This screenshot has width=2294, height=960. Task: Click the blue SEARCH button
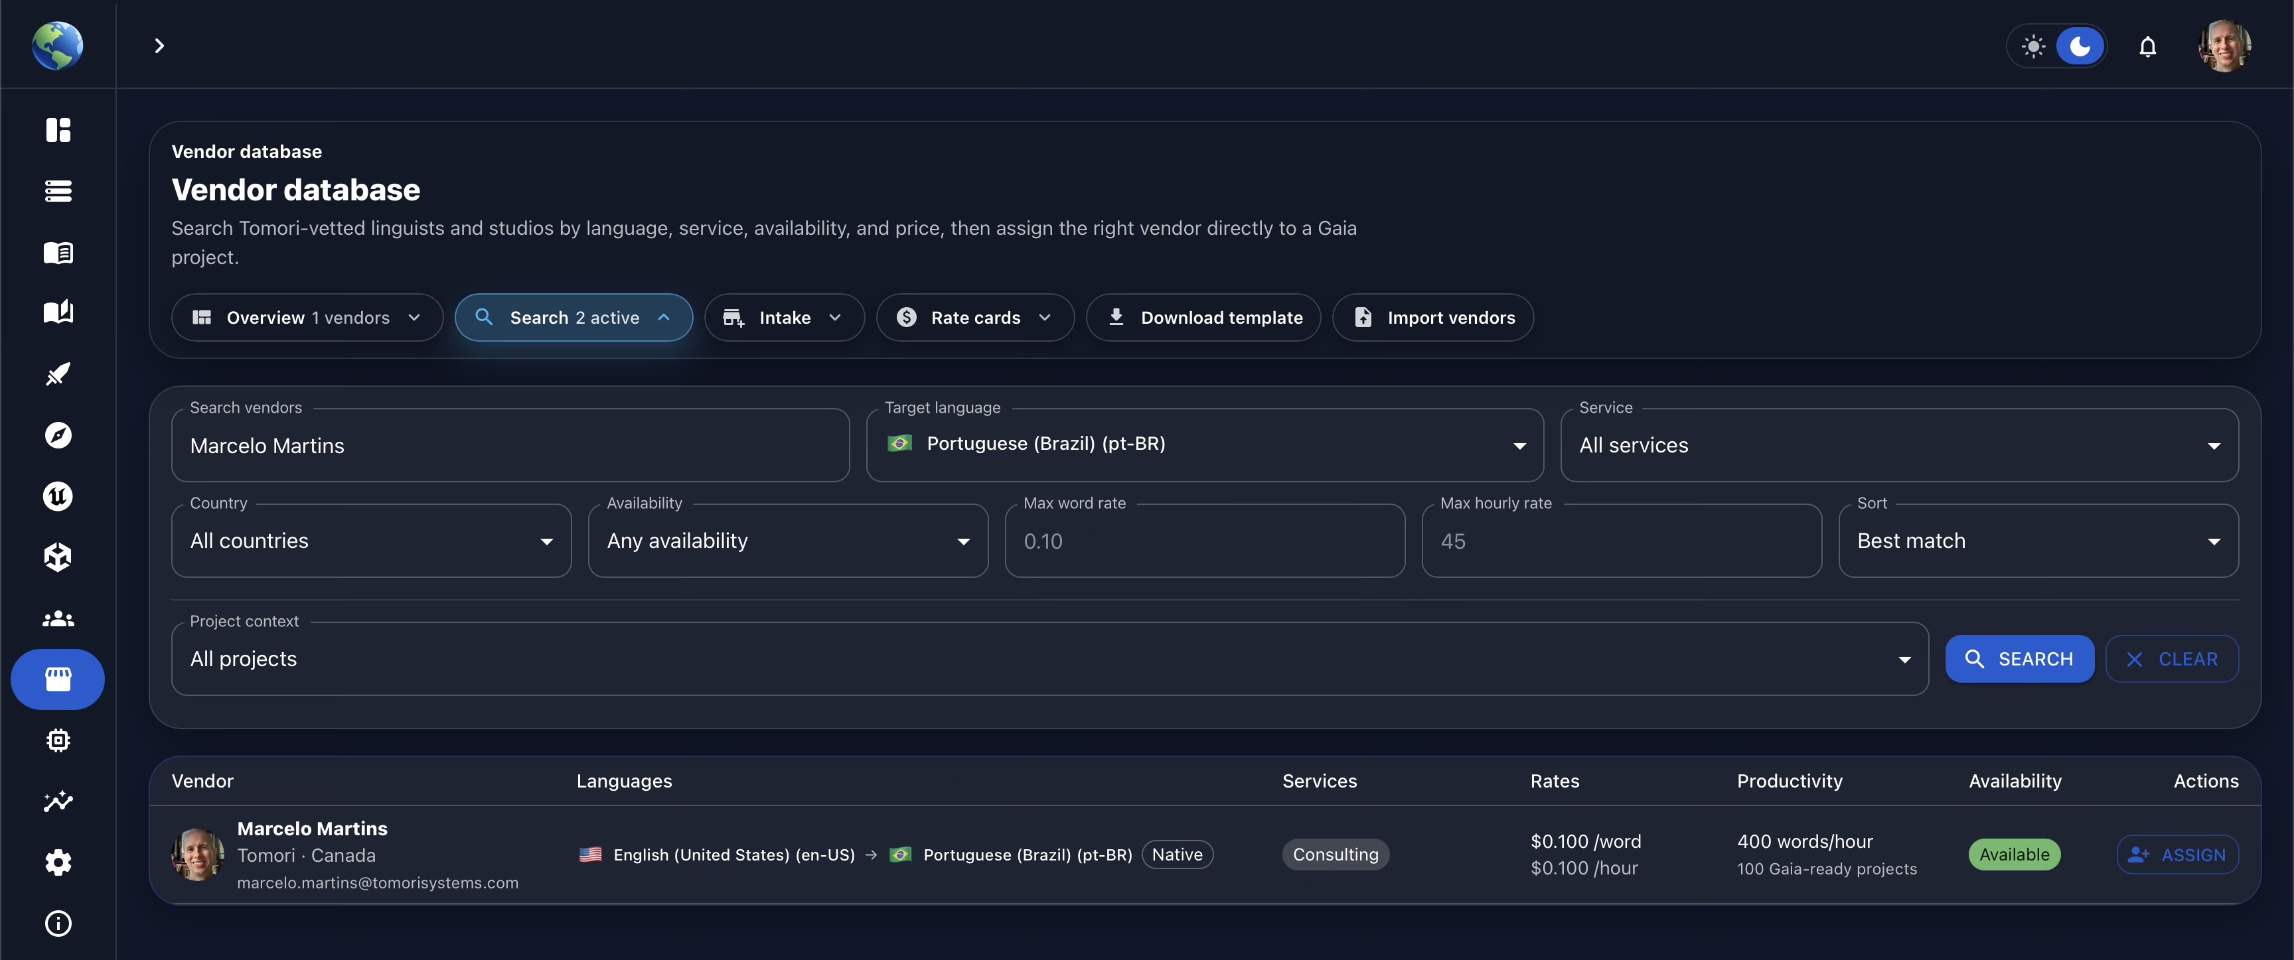tap(2019, 659)
